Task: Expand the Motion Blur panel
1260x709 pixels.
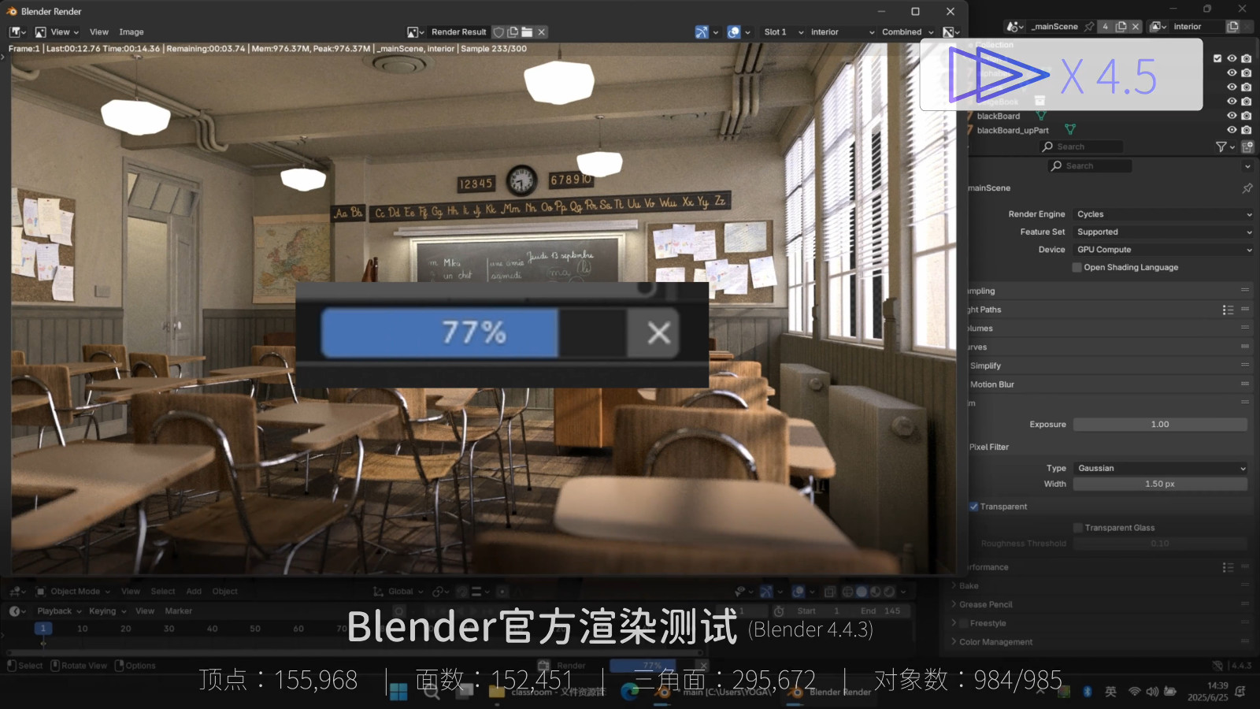Action: tap(992, 385)
